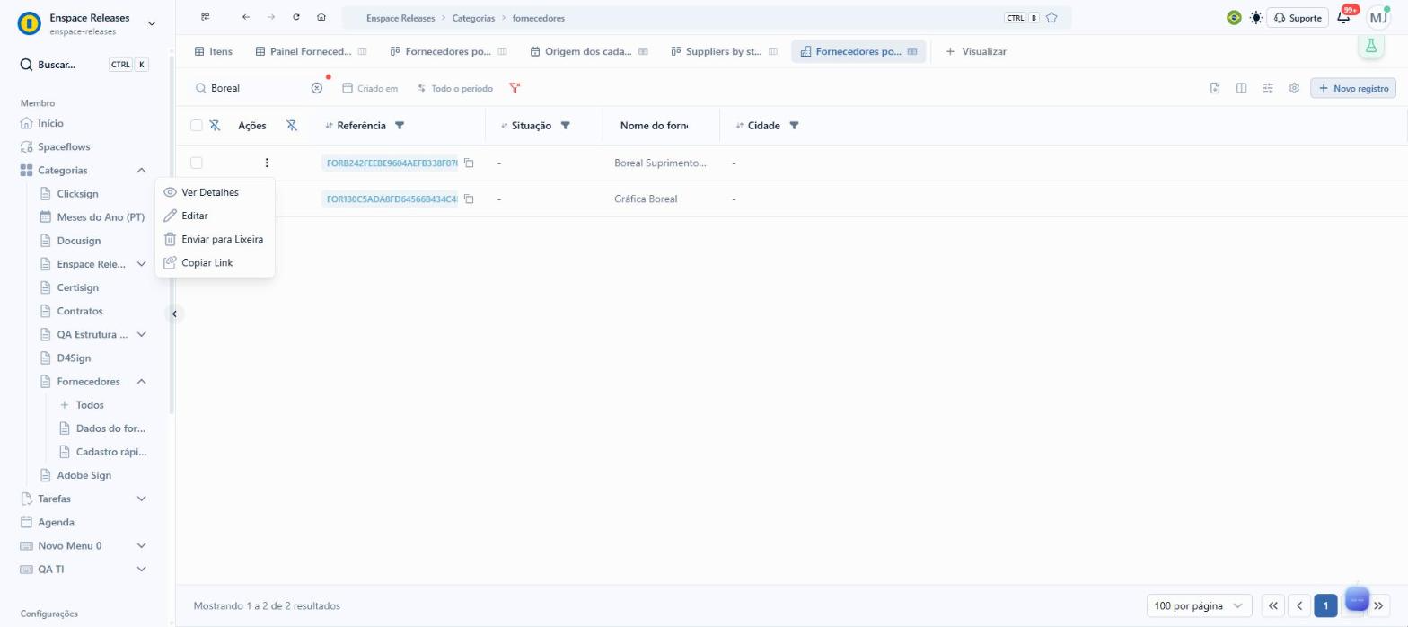The height and width of the screenshot is (627, 1408).
Task: Expand the Novo Menu 0 section
Action: pyautogui.click(x=141, y=545)
